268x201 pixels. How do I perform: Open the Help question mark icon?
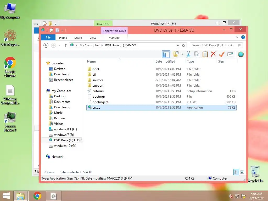point(243,37)
